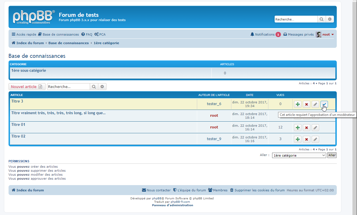Move the Titre 02 article
This screenshot has height=215, width=357.
pyautogui.click(x=298, y=139)
